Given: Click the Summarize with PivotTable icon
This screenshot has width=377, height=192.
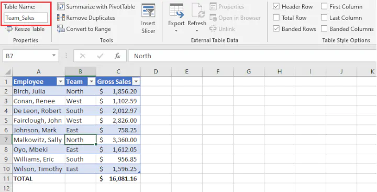Looking at the screenshot, I should pos(61,7).
